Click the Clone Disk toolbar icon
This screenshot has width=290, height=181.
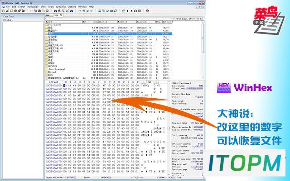coord(103,11)
